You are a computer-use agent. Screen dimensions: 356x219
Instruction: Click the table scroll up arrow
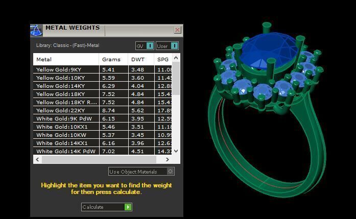tap(176, 58)
